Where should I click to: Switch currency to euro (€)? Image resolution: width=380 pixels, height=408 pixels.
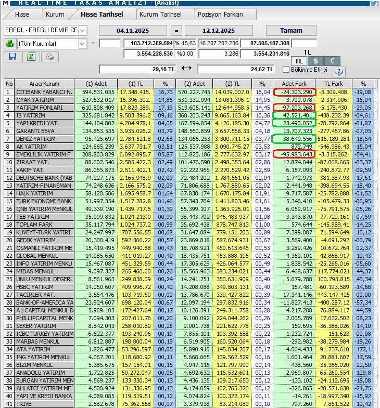(332, 61)
